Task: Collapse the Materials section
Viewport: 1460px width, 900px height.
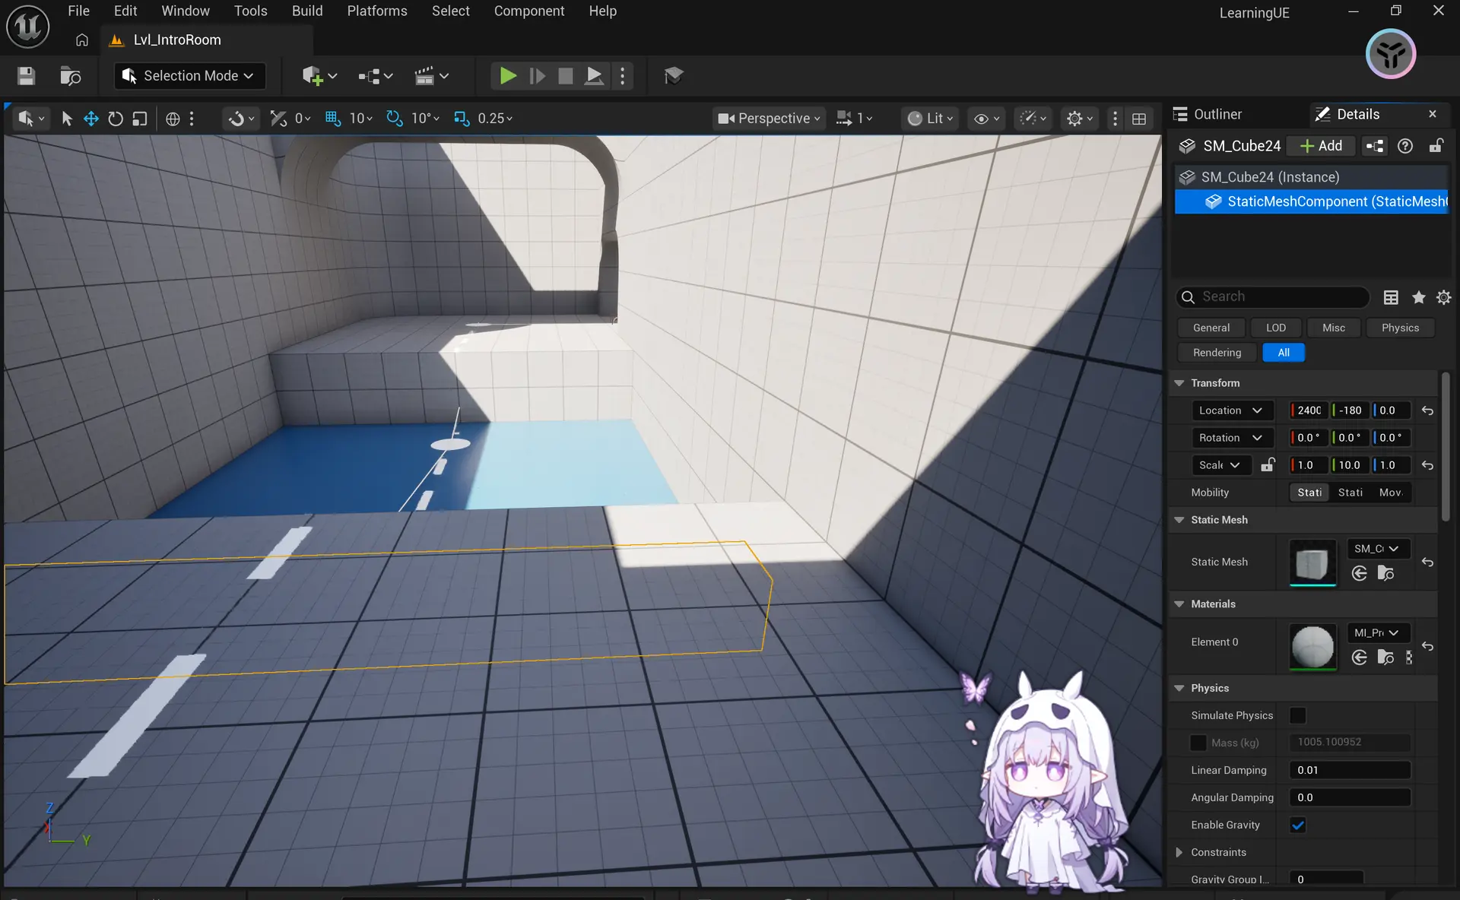Action: (1179, 604)
